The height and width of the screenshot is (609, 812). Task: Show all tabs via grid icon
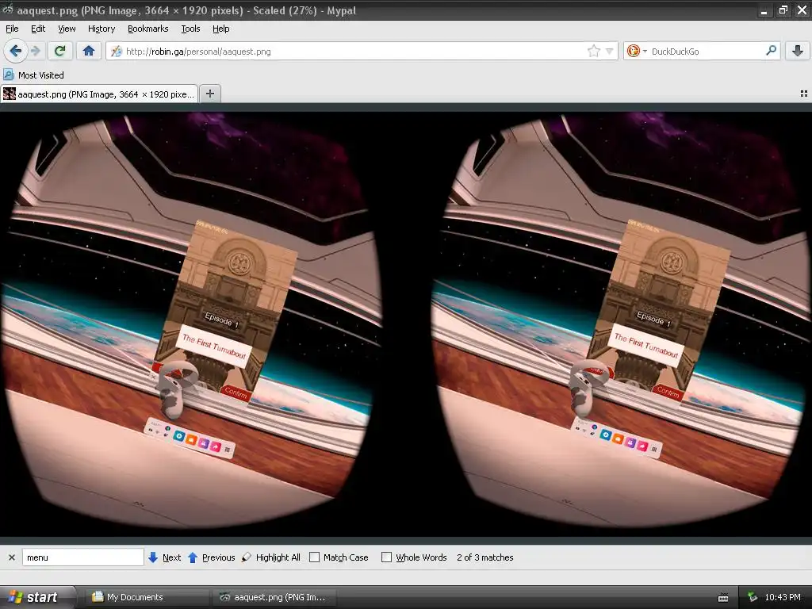804,94
